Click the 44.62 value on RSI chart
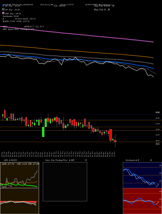The image size is (162, 214). tap(157, 203)
